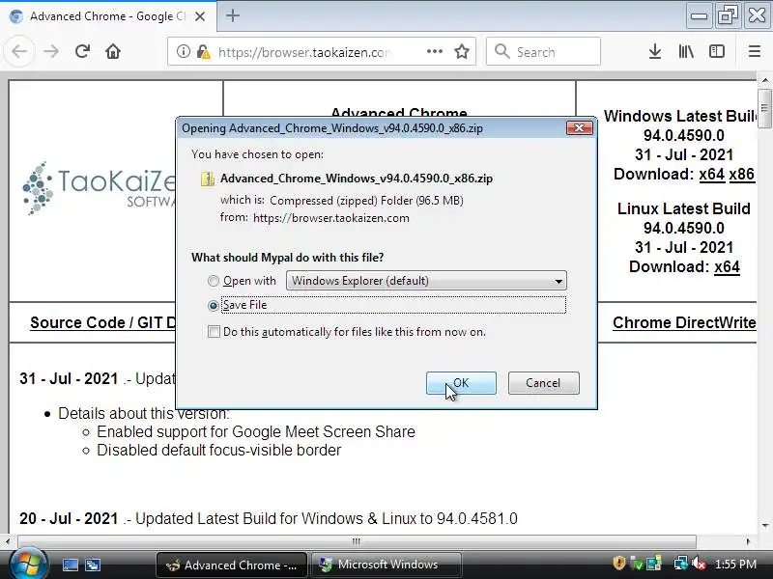Viewport: 773px width, 579px height.
Task: Open the home page icon
Action: pos(113,52)
